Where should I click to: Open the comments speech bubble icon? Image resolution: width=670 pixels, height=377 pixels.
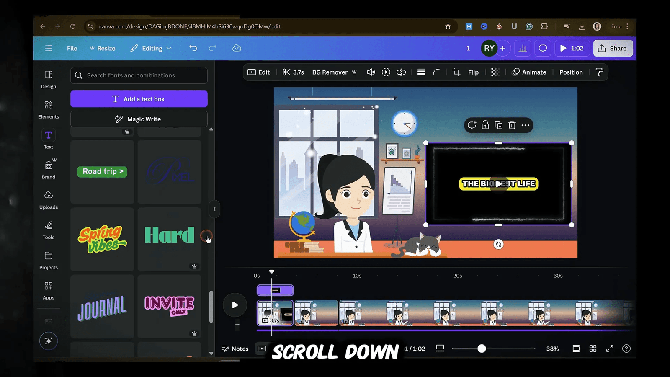(543, 48)
